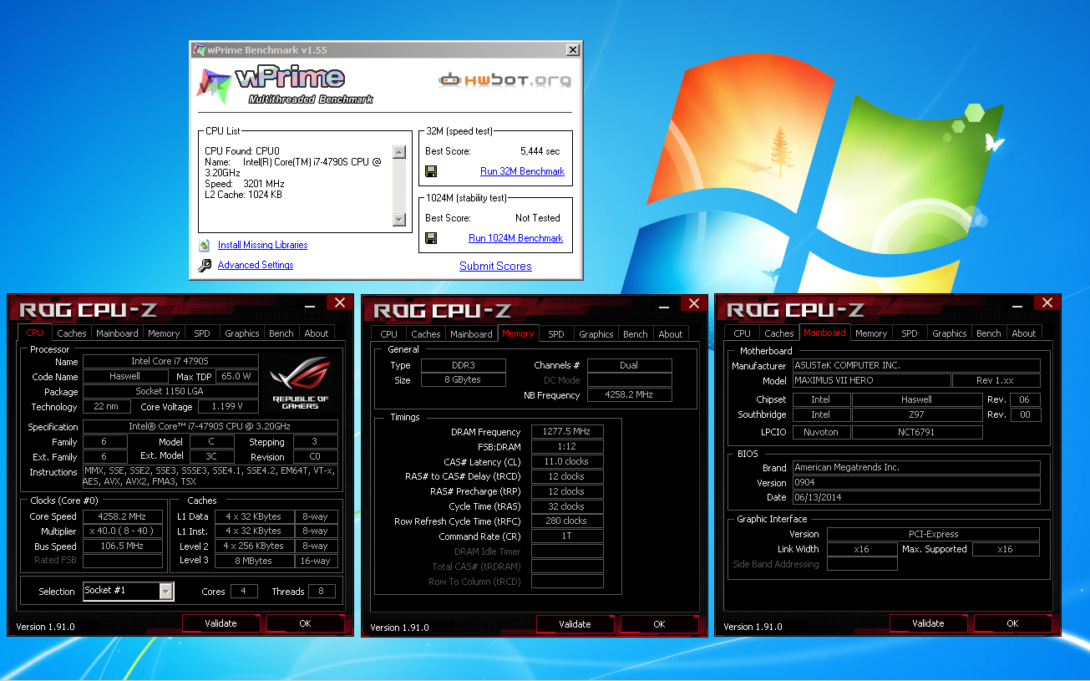Click the floppy save icon under 1024M stability test
Image resolution: width=1090 pixels, height=681 pixels.
pyautogui.click(x=431, y=238)
